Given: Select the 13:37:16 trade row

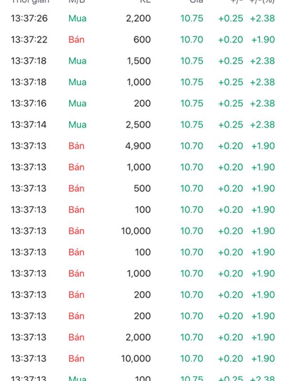Looking at the screenshot, I should 143,103.
